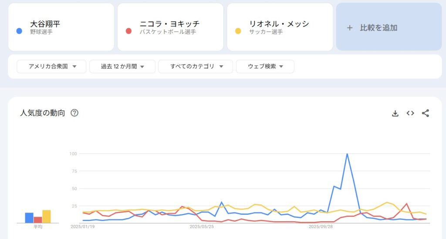
Task: Click the plus icon for 比較を追加
Action: coord(349,28)
